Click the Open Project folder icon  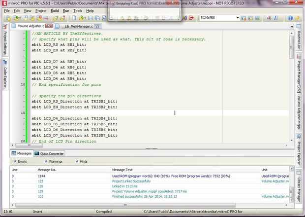(16, 18)
